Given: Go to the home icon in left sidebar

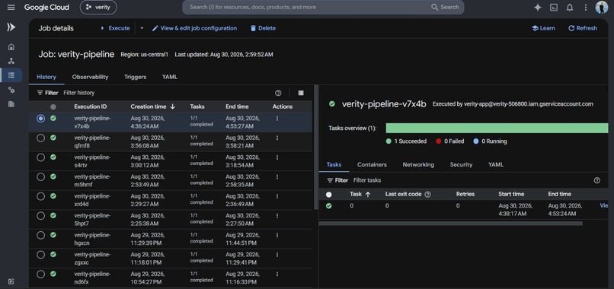Looking at the screenshot, I should coord(11,47).
